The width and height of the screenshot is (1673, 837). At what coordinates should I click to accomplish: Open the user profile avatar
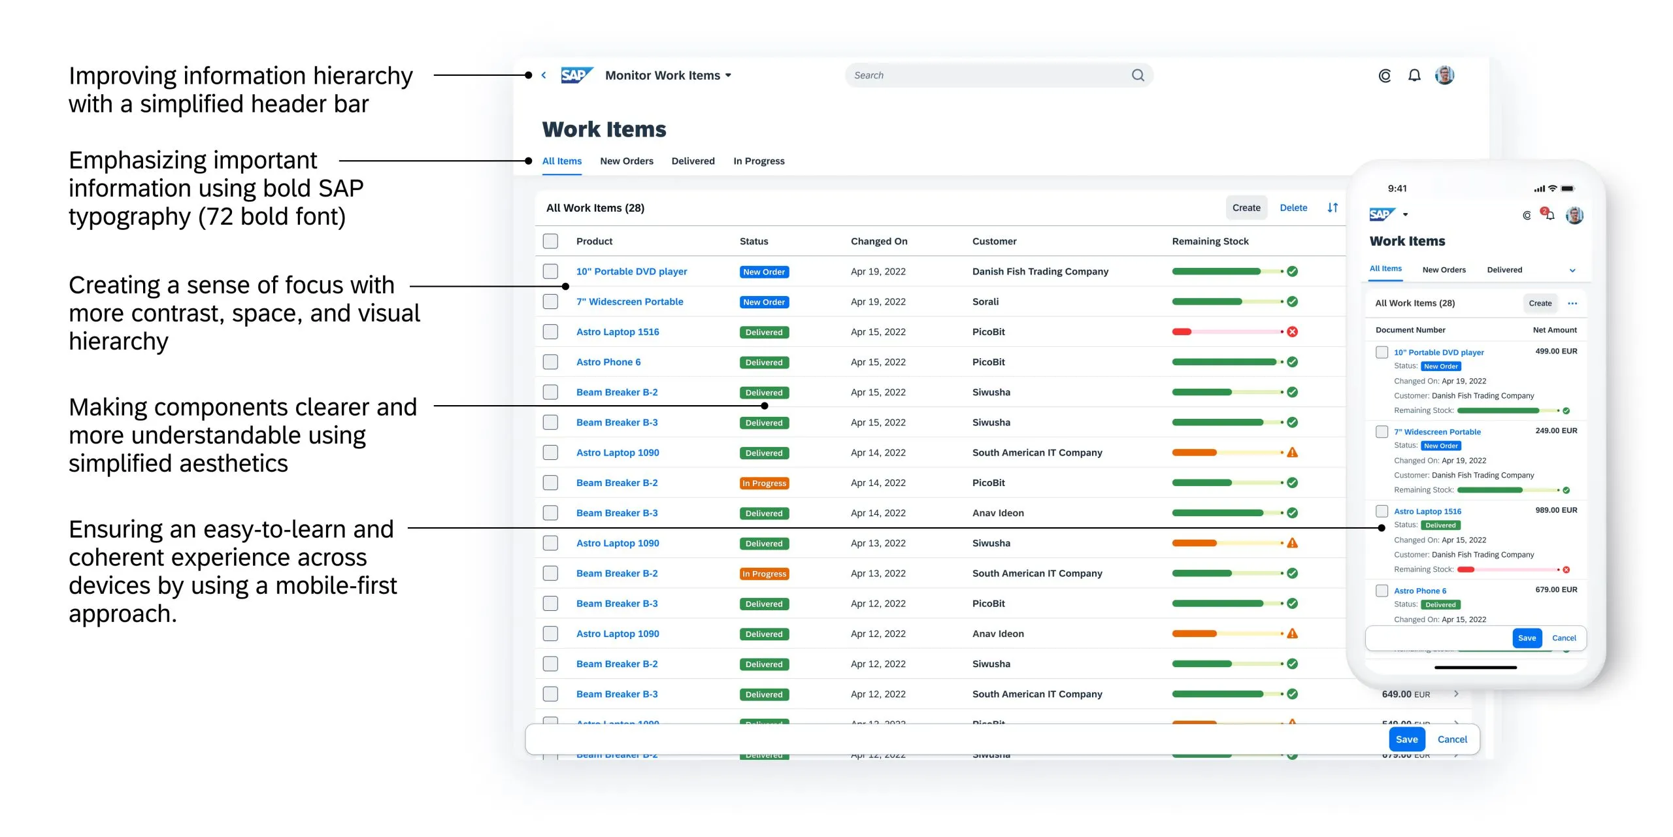(1446, 74)
